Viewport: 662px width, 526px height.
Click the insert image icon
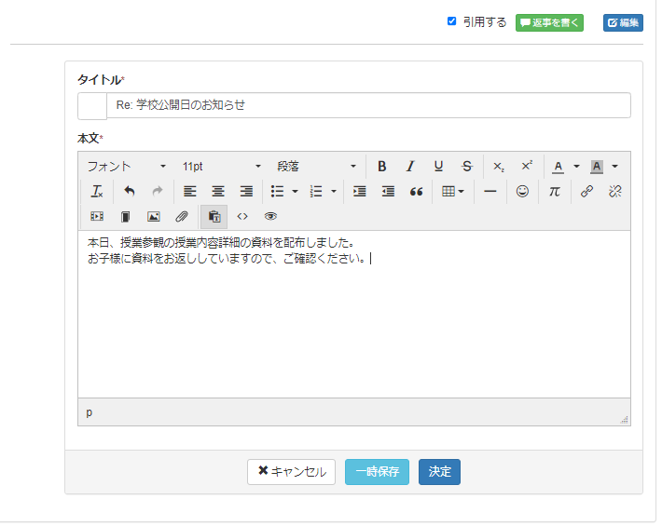tap(154, 217)
